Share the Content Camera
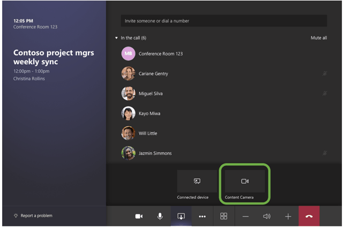 tap(245, 181)
